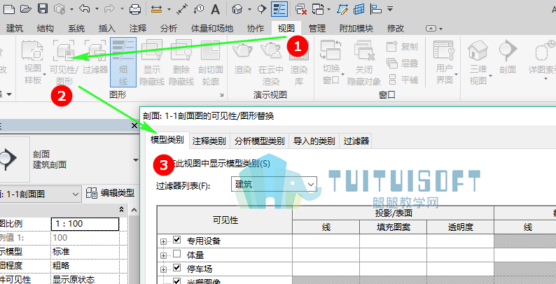Click the 平铺 window button
The height and width of the screenshot is (284, 556).
point(402,80)
